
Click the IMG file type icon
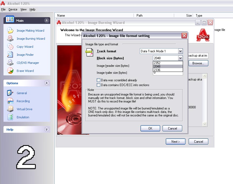click(x=89, y=52)
